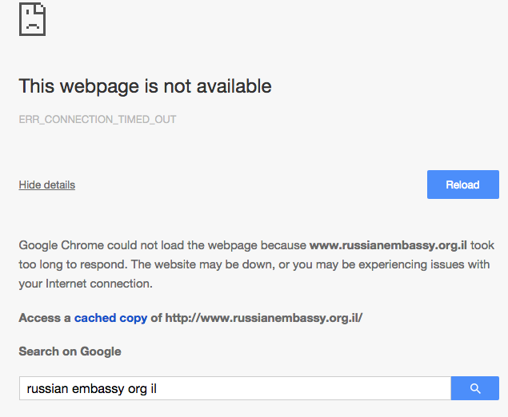This screenshot has width=508, height=417.
Task: Click the "The website may be down" sentence
Action: [192, 264]
